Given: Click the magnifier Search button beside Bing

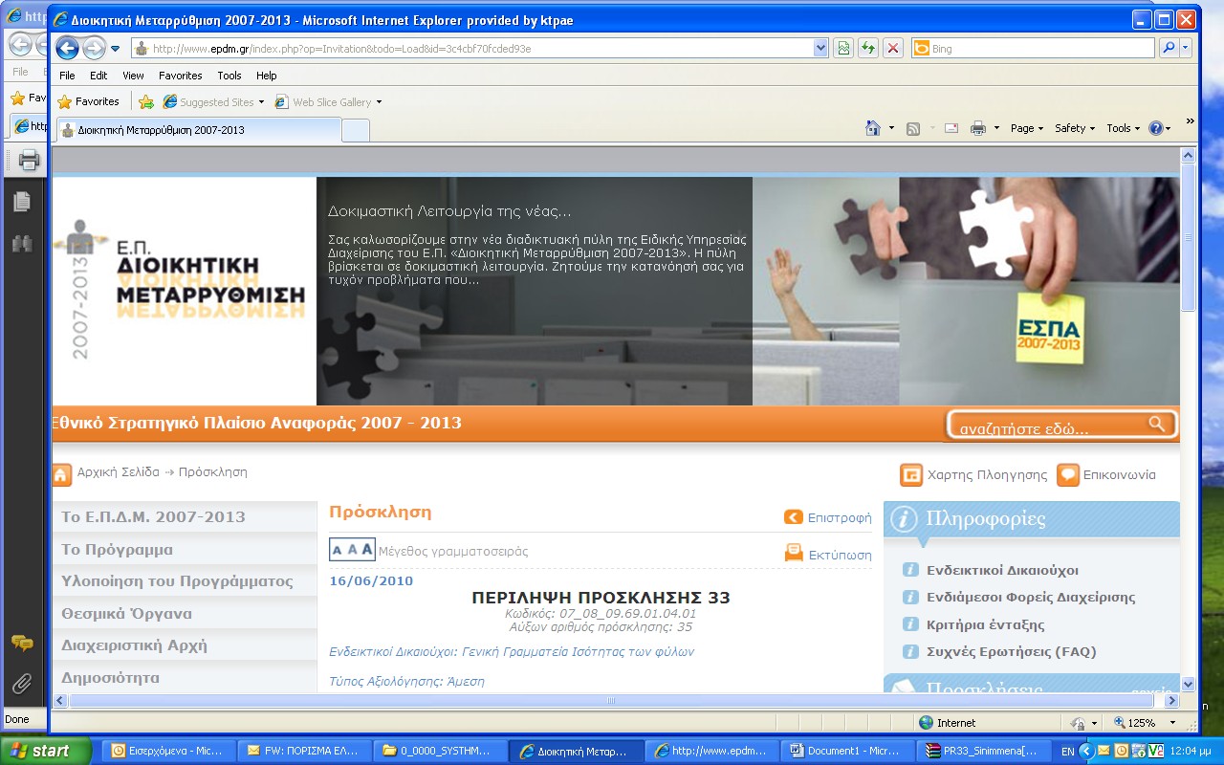Looking at the screenshot, I should [1169, 49].
